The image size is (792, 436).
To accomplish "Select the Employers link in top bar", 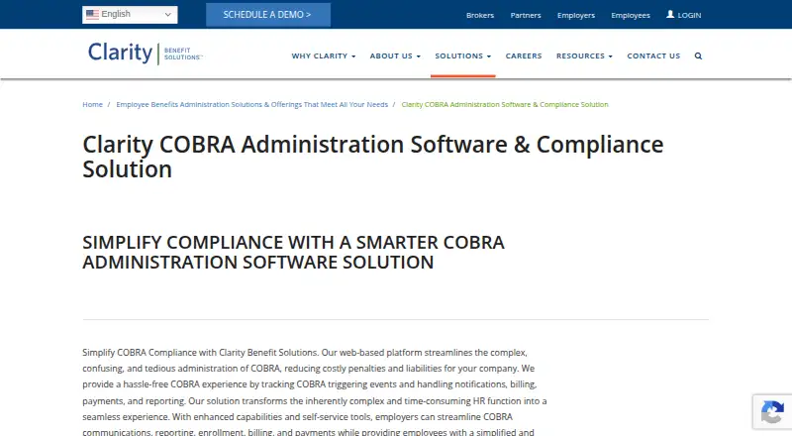I will pos(576,15).
